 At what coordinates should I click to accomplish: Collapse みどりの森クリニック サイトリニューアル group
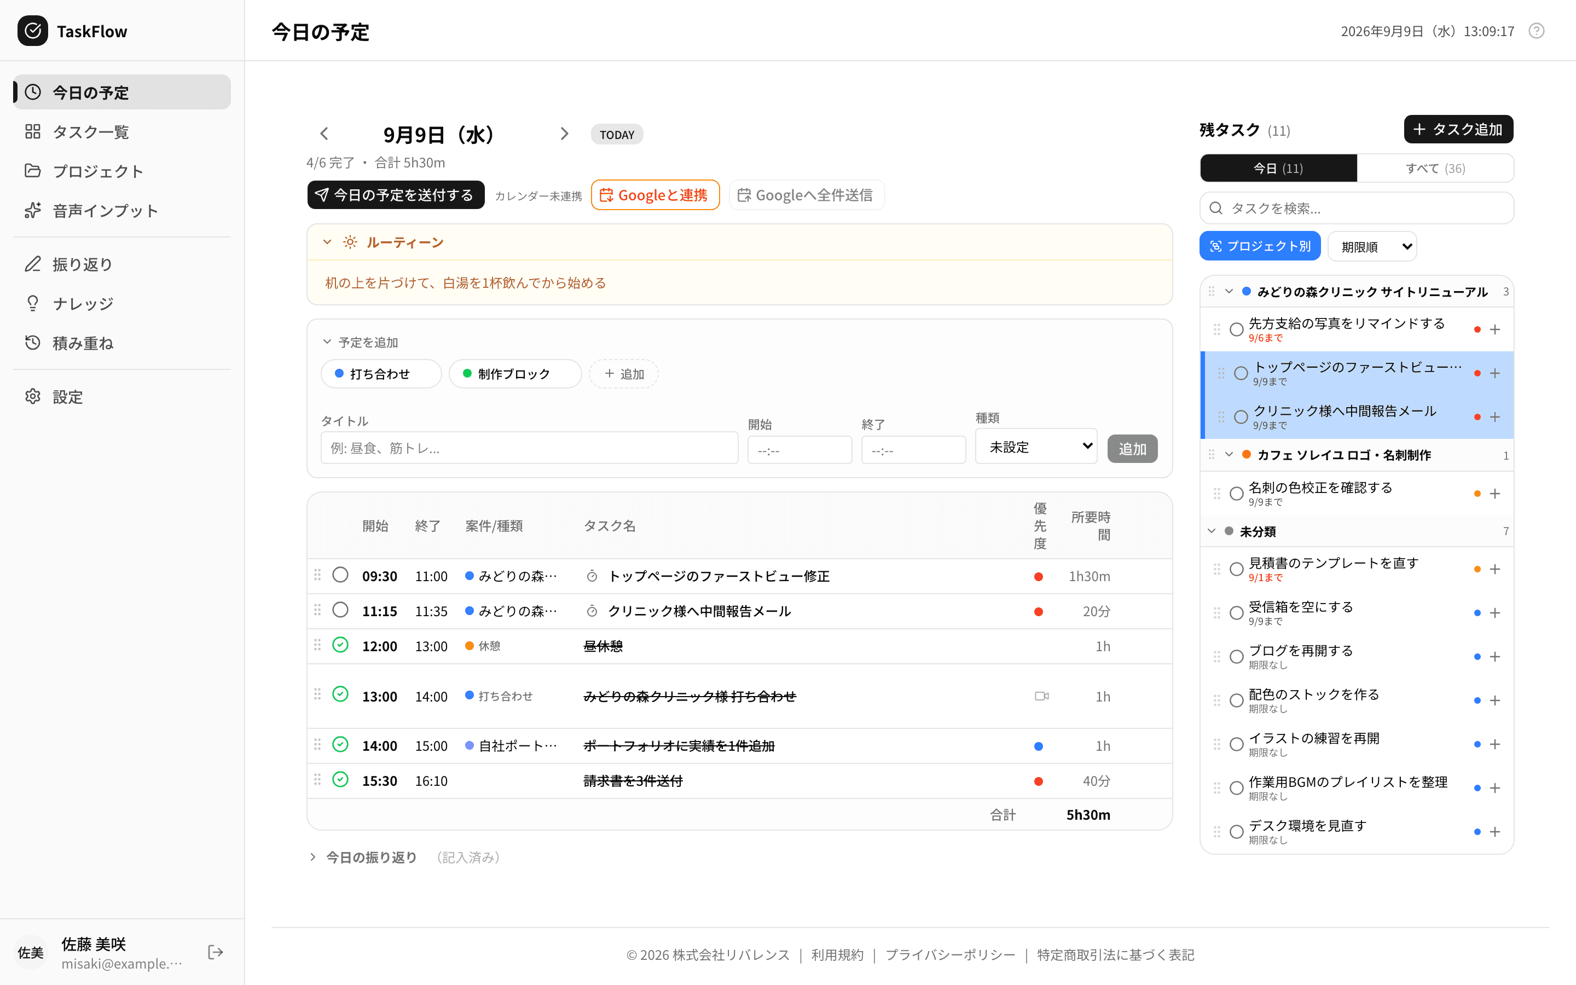click(1229, 291)
